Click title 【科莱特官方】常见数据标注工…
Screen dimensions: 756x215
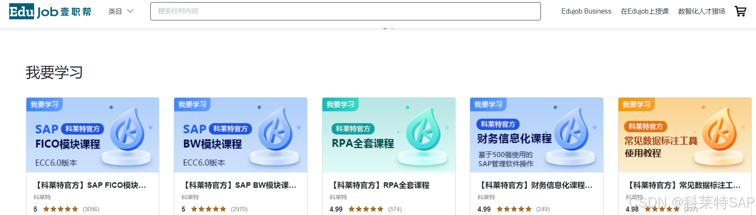click(683, 185)
